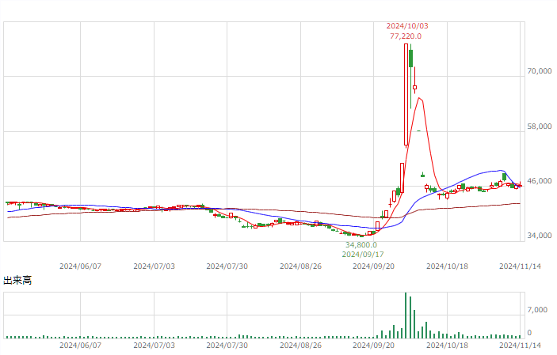Click the 34,000 price axis label
Screen dimensions: 557x355
[x=540, y=236]
